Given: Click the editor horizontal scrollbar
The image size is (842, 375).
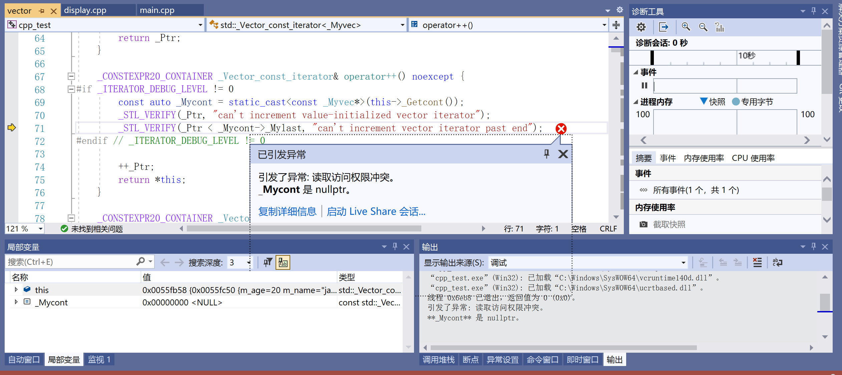Looking at the screenshot, I should [x=304, y=228].
